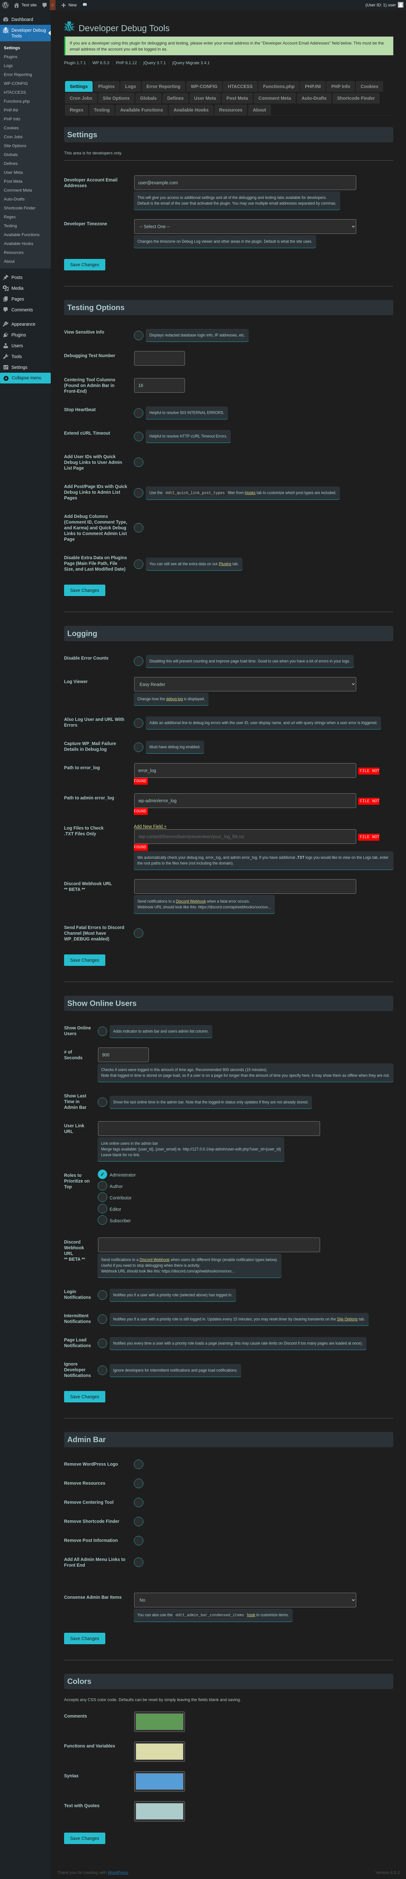The width and height of the screenshot is (406, 1879).
Task: Open Tools via its wrench icon
Action: pyautogui.click(x=6, y=357)
